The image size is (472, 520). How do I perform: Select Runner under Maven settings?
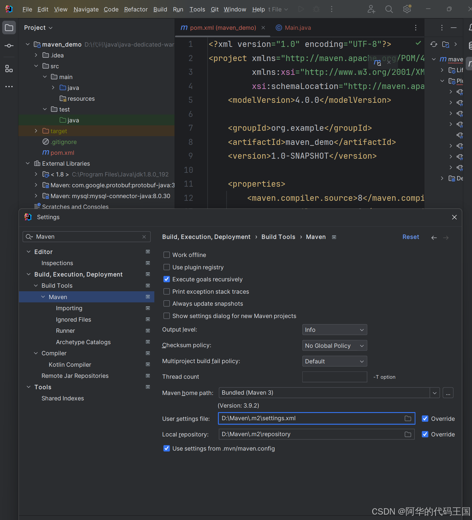(x=65, y=331)
